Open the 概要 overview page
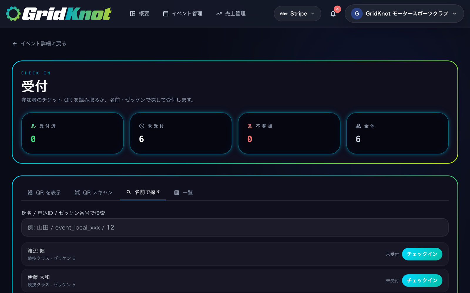Screen dimensions: 470x293 click(140, 13)
